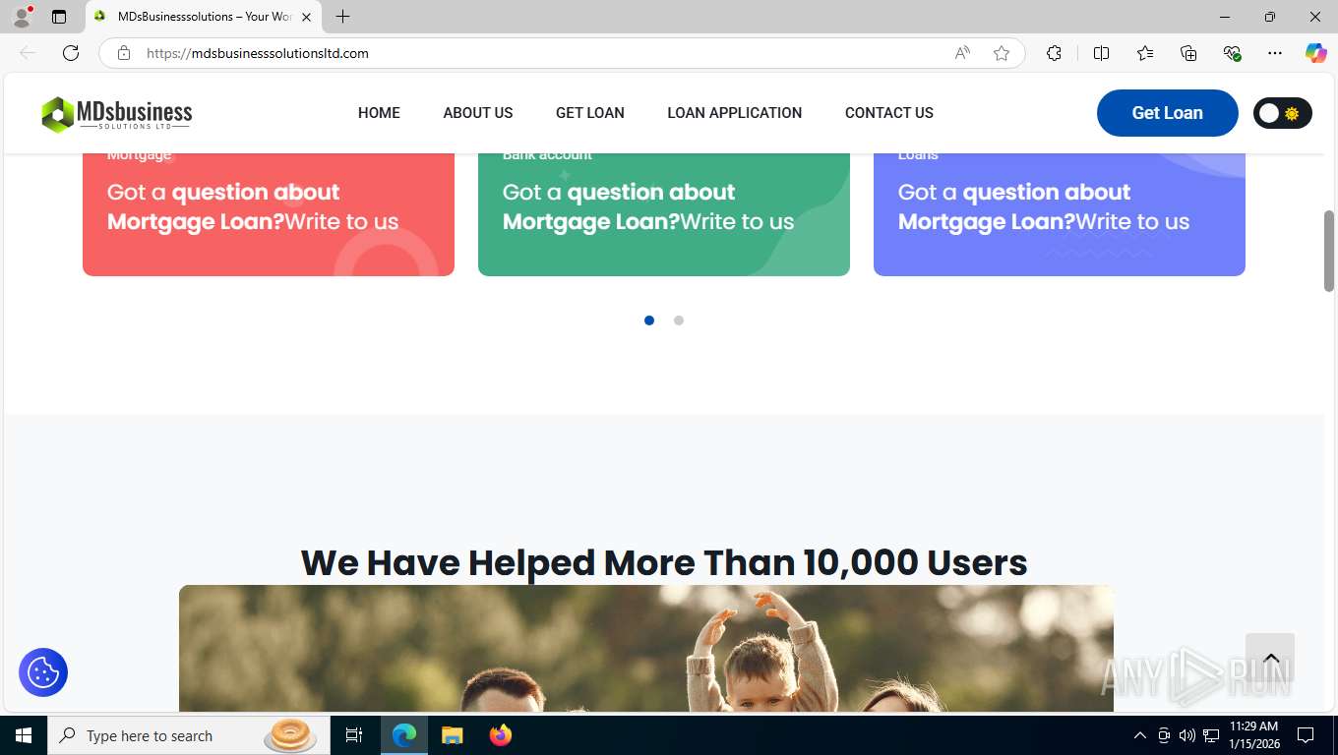Open the network tray icon
The image size is (1338, 755).
point(1211,735)
